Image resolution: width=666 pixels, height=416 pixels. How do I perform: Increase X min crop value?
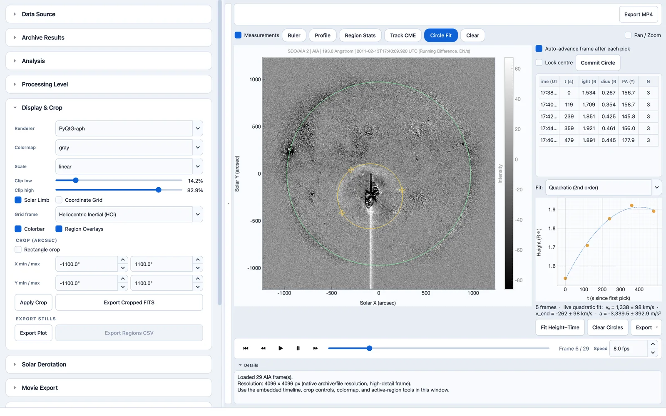[123, 260]
